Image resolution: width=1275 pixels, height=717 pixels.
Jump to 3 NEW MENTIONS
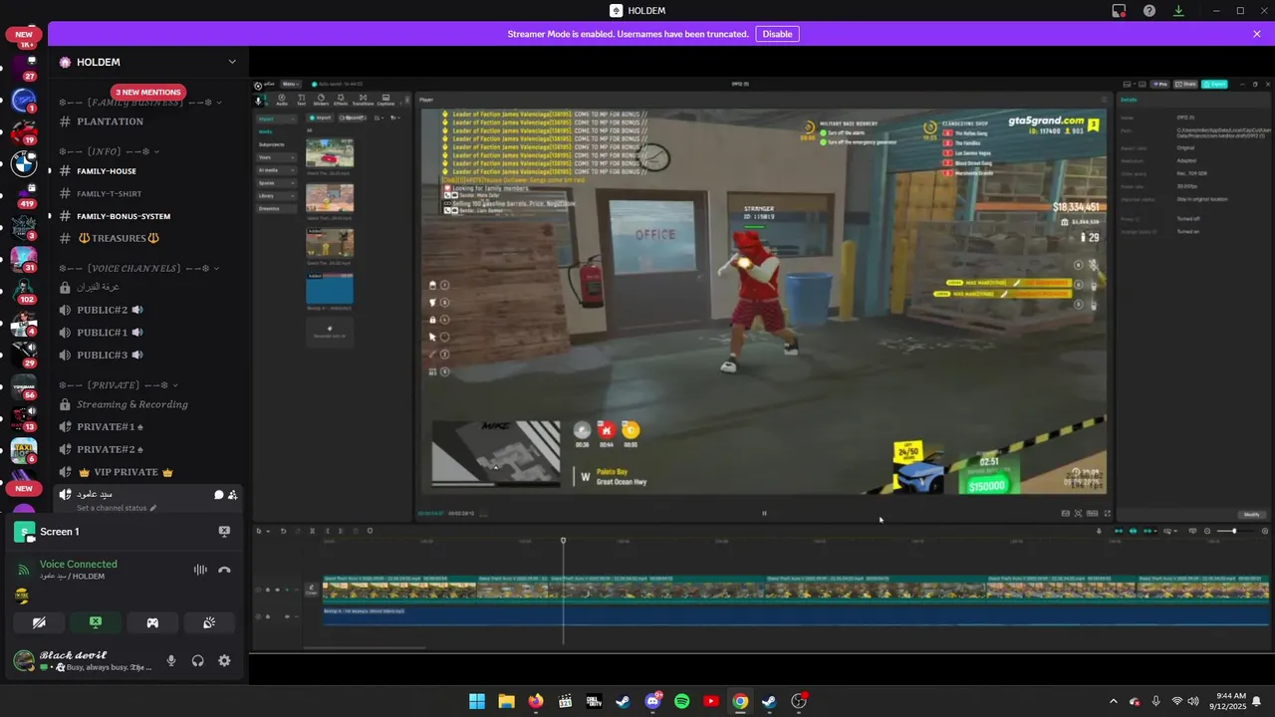coord(148,92)
